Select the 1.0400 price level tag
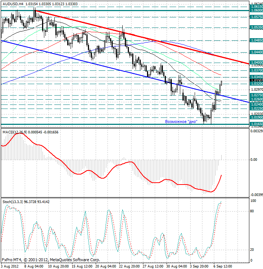 [256, 63]
